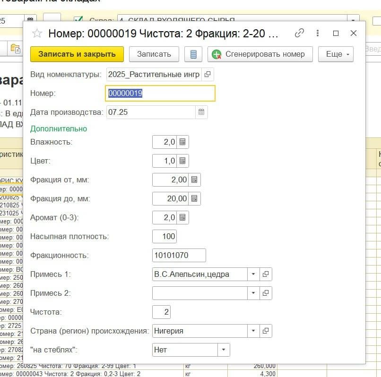Open the Примесь 1 value form
This screenshot has width=381, height=377.
pos(266,274)
